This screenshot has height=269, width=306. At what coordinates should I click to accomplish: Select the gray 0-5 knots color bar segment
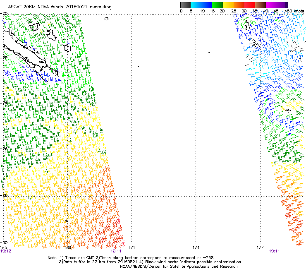pyautogui.click(x=185, y=5)
